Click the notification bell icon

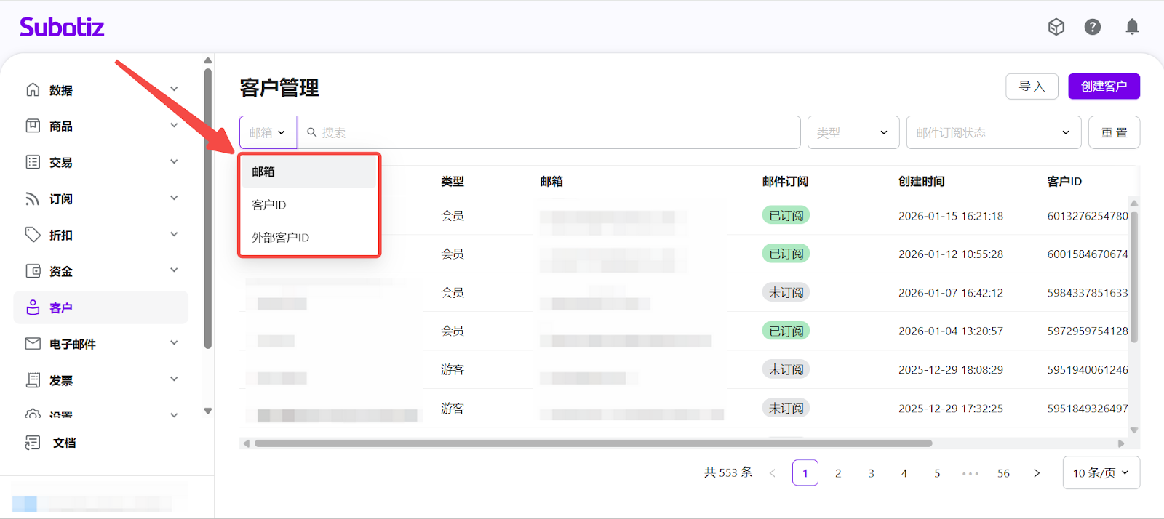[1132, 28]
